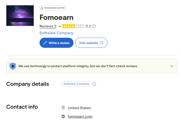
Task: Open the fomoearn.com website link
Action: 80,116
